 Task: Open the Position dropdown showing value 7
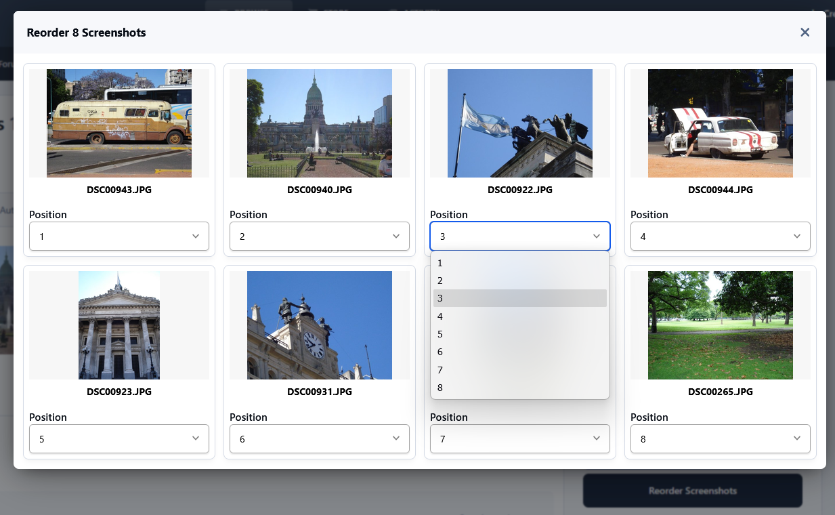[x=520, y=438]
